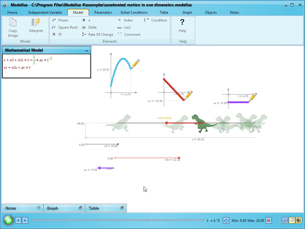The height and width of the screenshot is (229, 305).
Task: Collapse the Mathematical Model window
Action: coord(87,51)
